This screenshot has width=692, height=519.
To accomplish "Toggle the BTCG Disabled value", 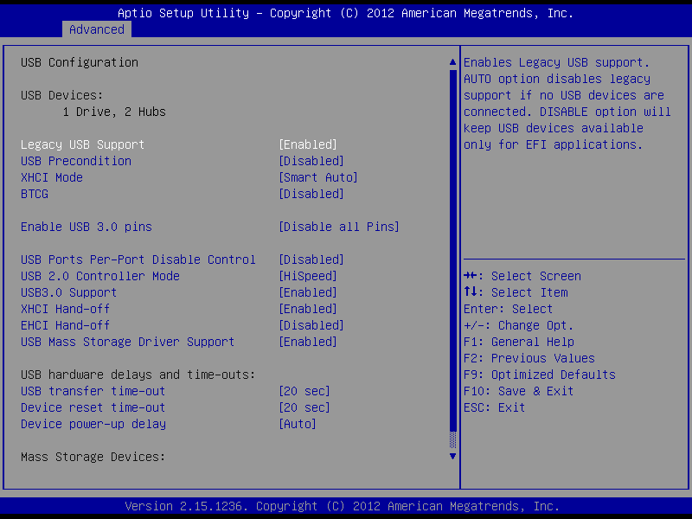I will (x=311, y=194).
